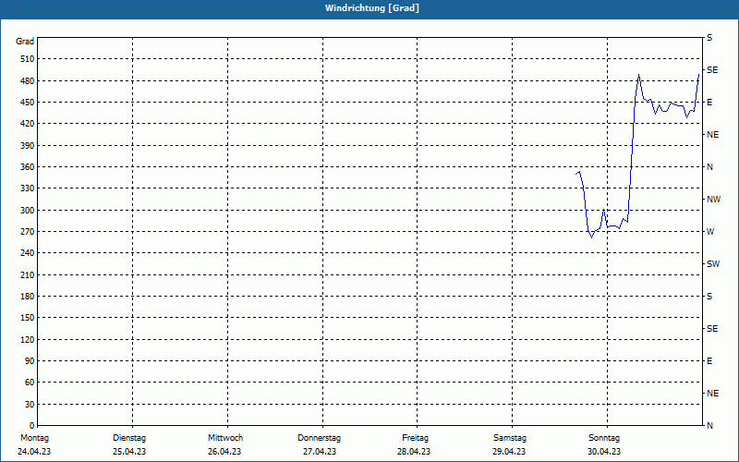Click the Dienstag day label
The image size is (739, 462).
(x=129, y=438)
